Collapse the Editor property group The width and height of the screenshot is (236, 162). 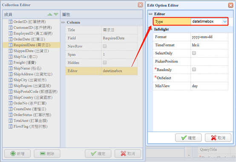tap(150, 14)
